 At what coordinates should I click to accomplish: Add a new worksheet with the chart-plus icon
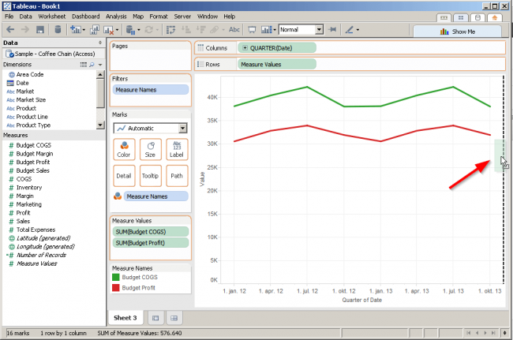(x=76, y=30)
